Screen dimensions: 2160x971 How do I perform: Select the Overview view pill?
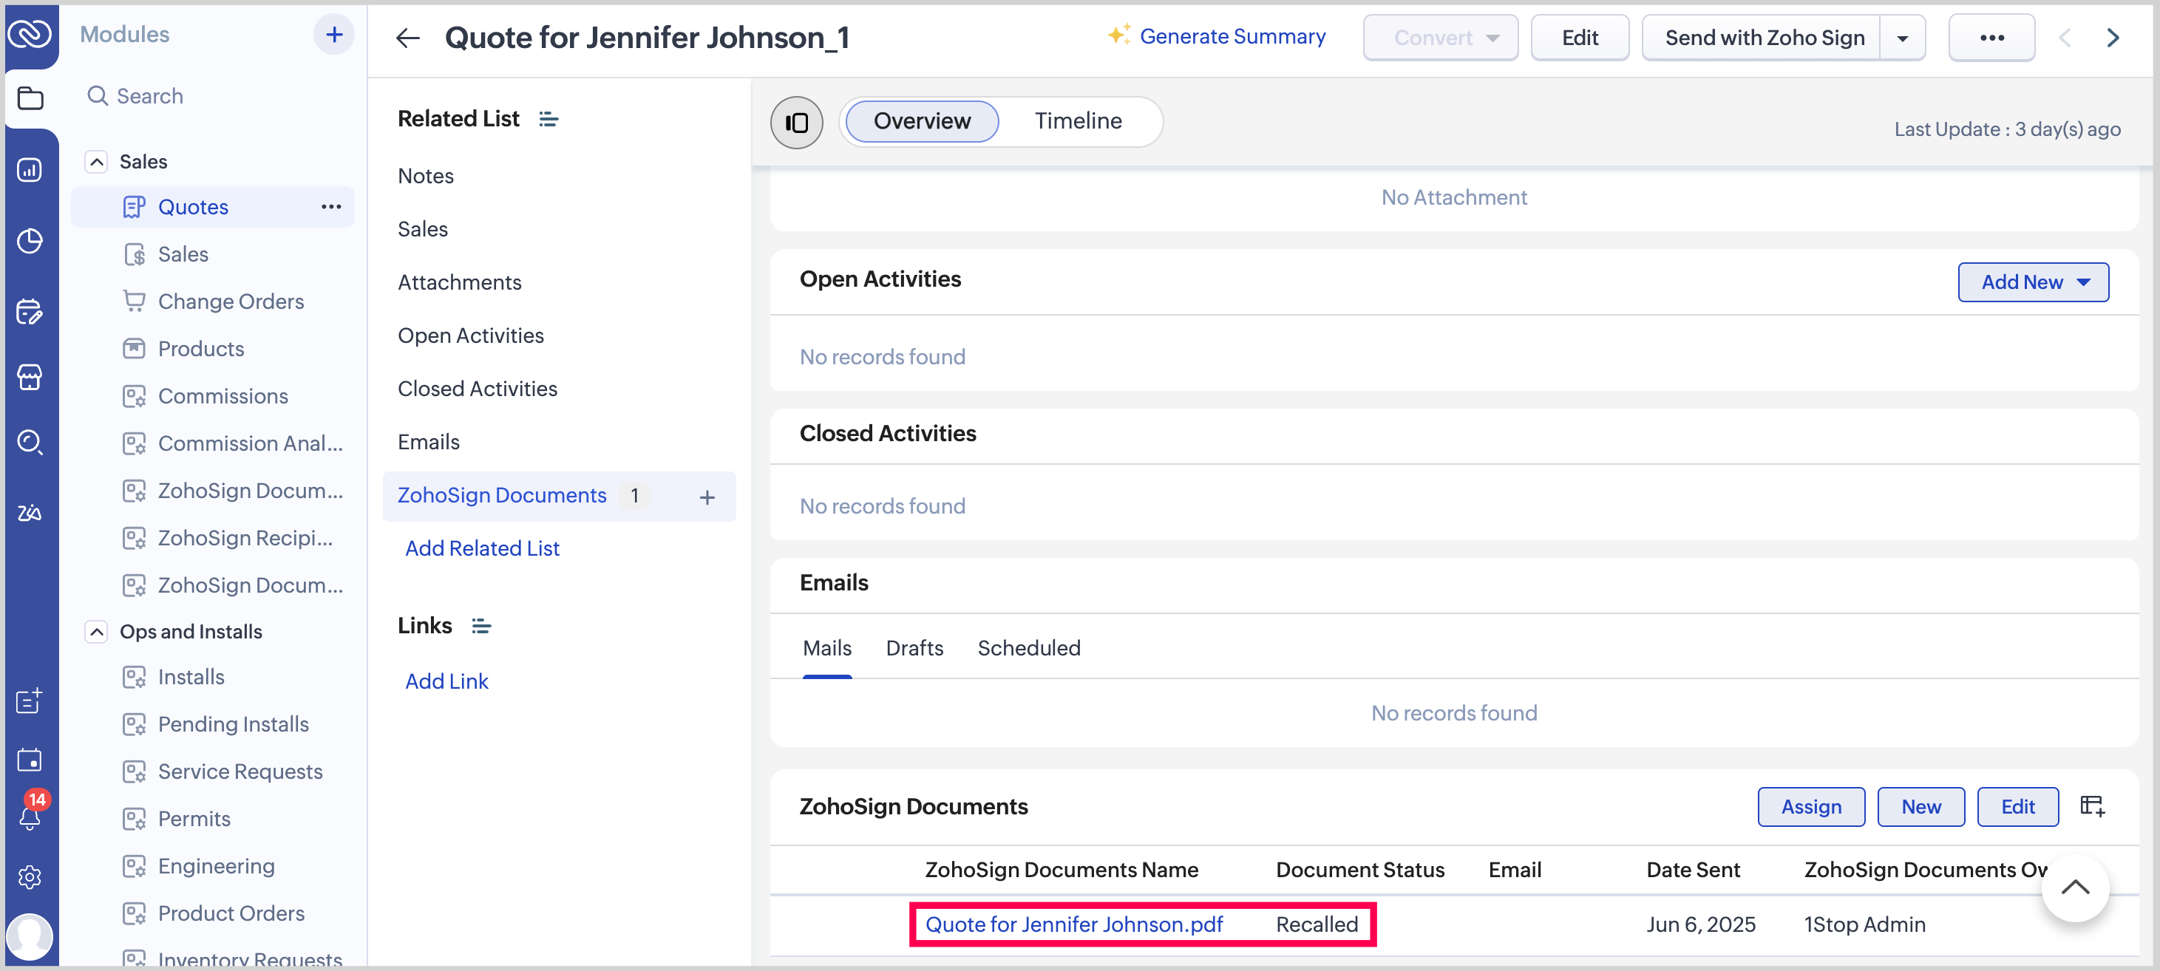coord(922,120)
